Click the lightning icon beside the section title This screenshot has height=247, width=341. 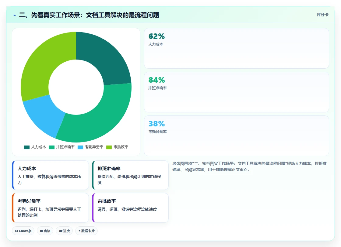tap(15, 15)
